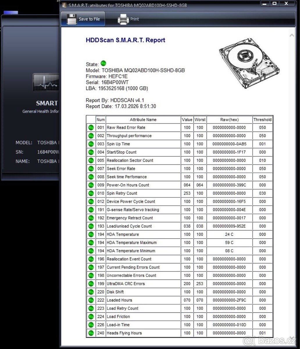Click green status icon for Seek Error Rate
The image size is (300, 349).
(91, 168)
